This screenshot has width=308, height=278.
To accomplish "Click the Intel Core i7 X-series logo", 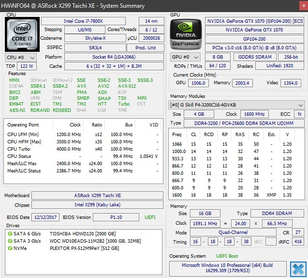I will coord(22,34).
